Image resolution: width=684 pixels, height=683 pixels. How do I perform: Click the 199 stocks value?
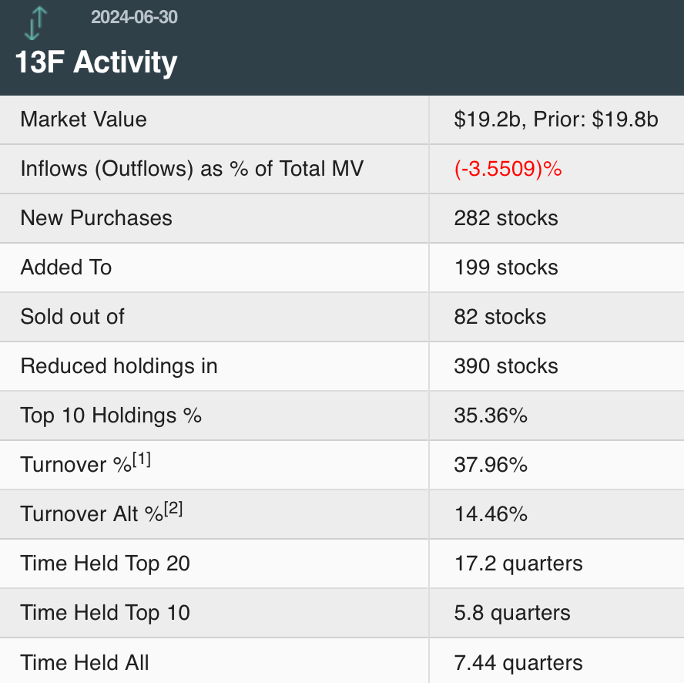505,267
